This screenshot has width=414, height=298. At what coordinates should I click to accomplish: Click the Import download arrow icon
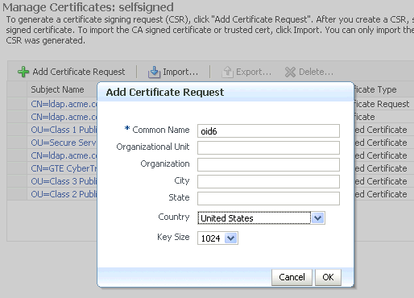[x=154, y=72]
